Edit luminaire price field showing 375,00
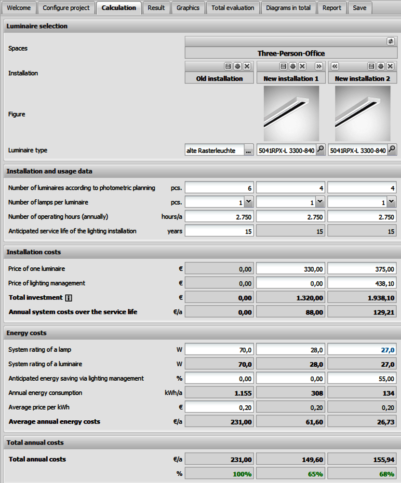The image size is (401, 483). coord(362,269)
